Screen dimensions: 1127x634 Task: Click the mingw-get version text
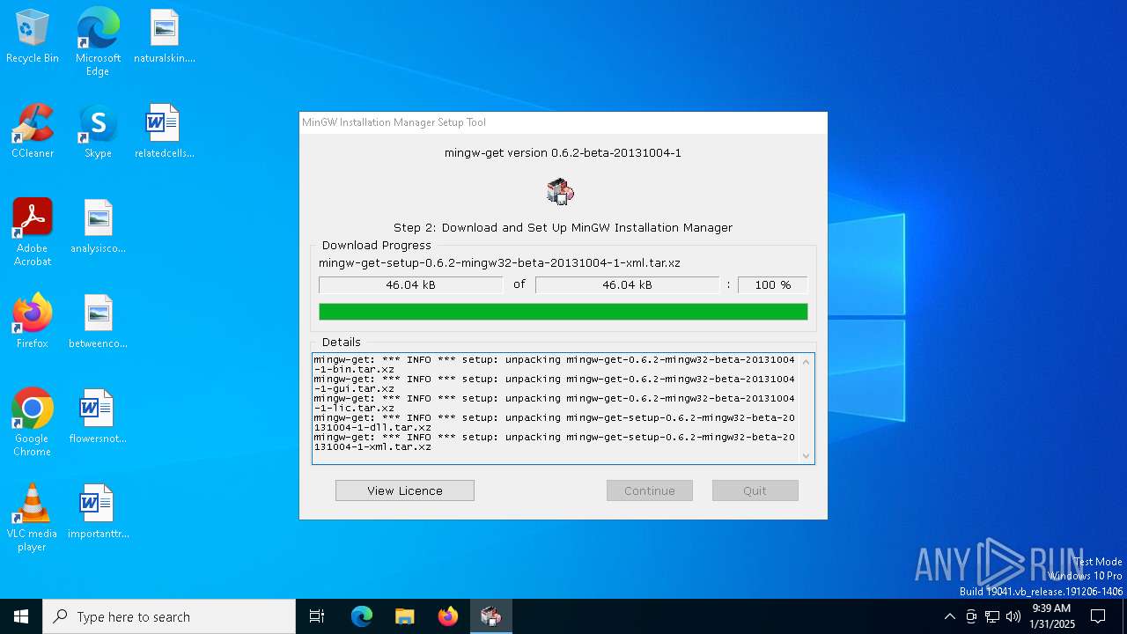[x=563, y=152]
